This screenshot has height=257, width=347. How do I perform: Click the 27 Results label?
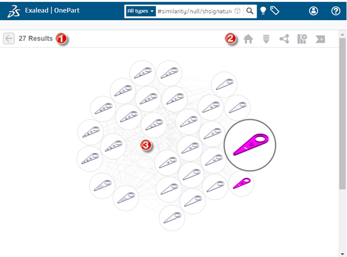click(x=35, y=38)
